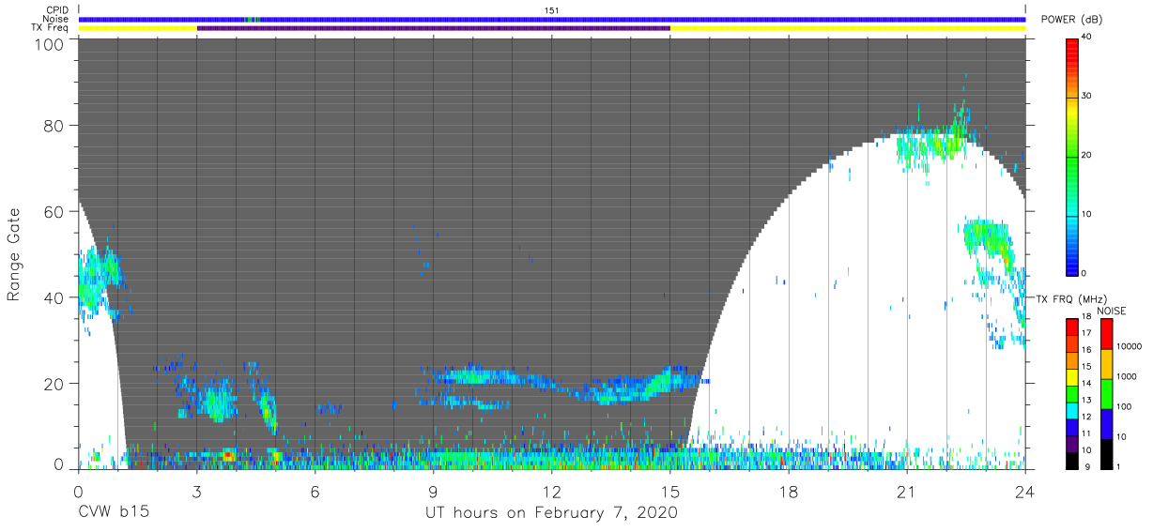Click the "6" tick on the UT hours axis
The width and height of the screenshot is (1153, 532).
pyautogui.click(x=315, y=490)
